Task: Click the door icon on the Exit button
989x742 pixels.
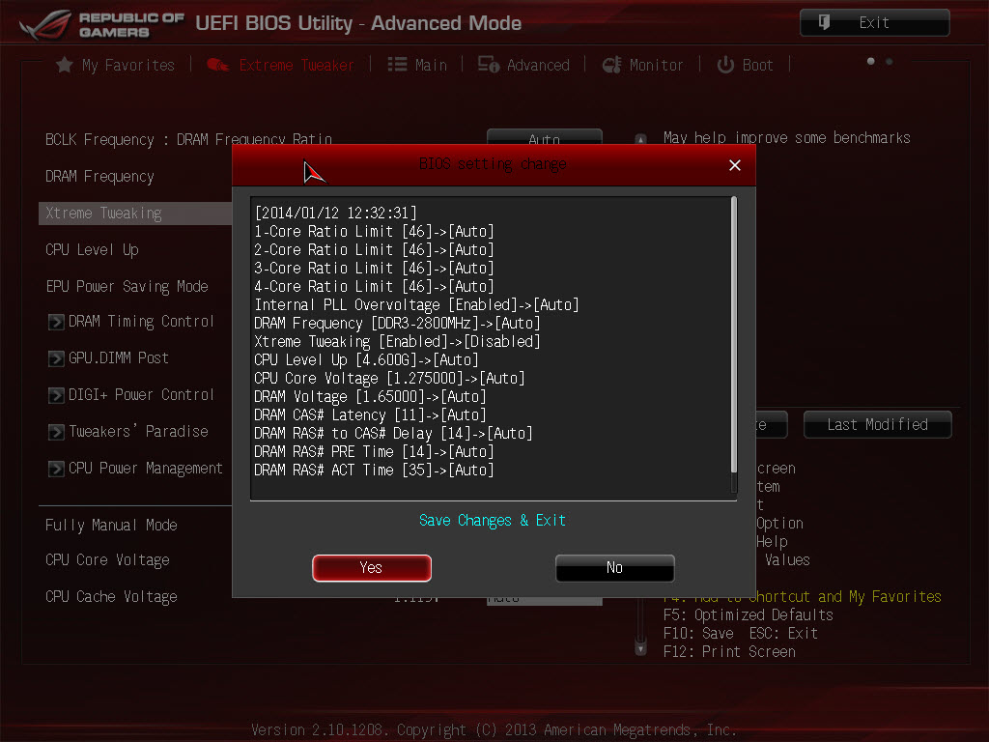Action: point(824,23)
